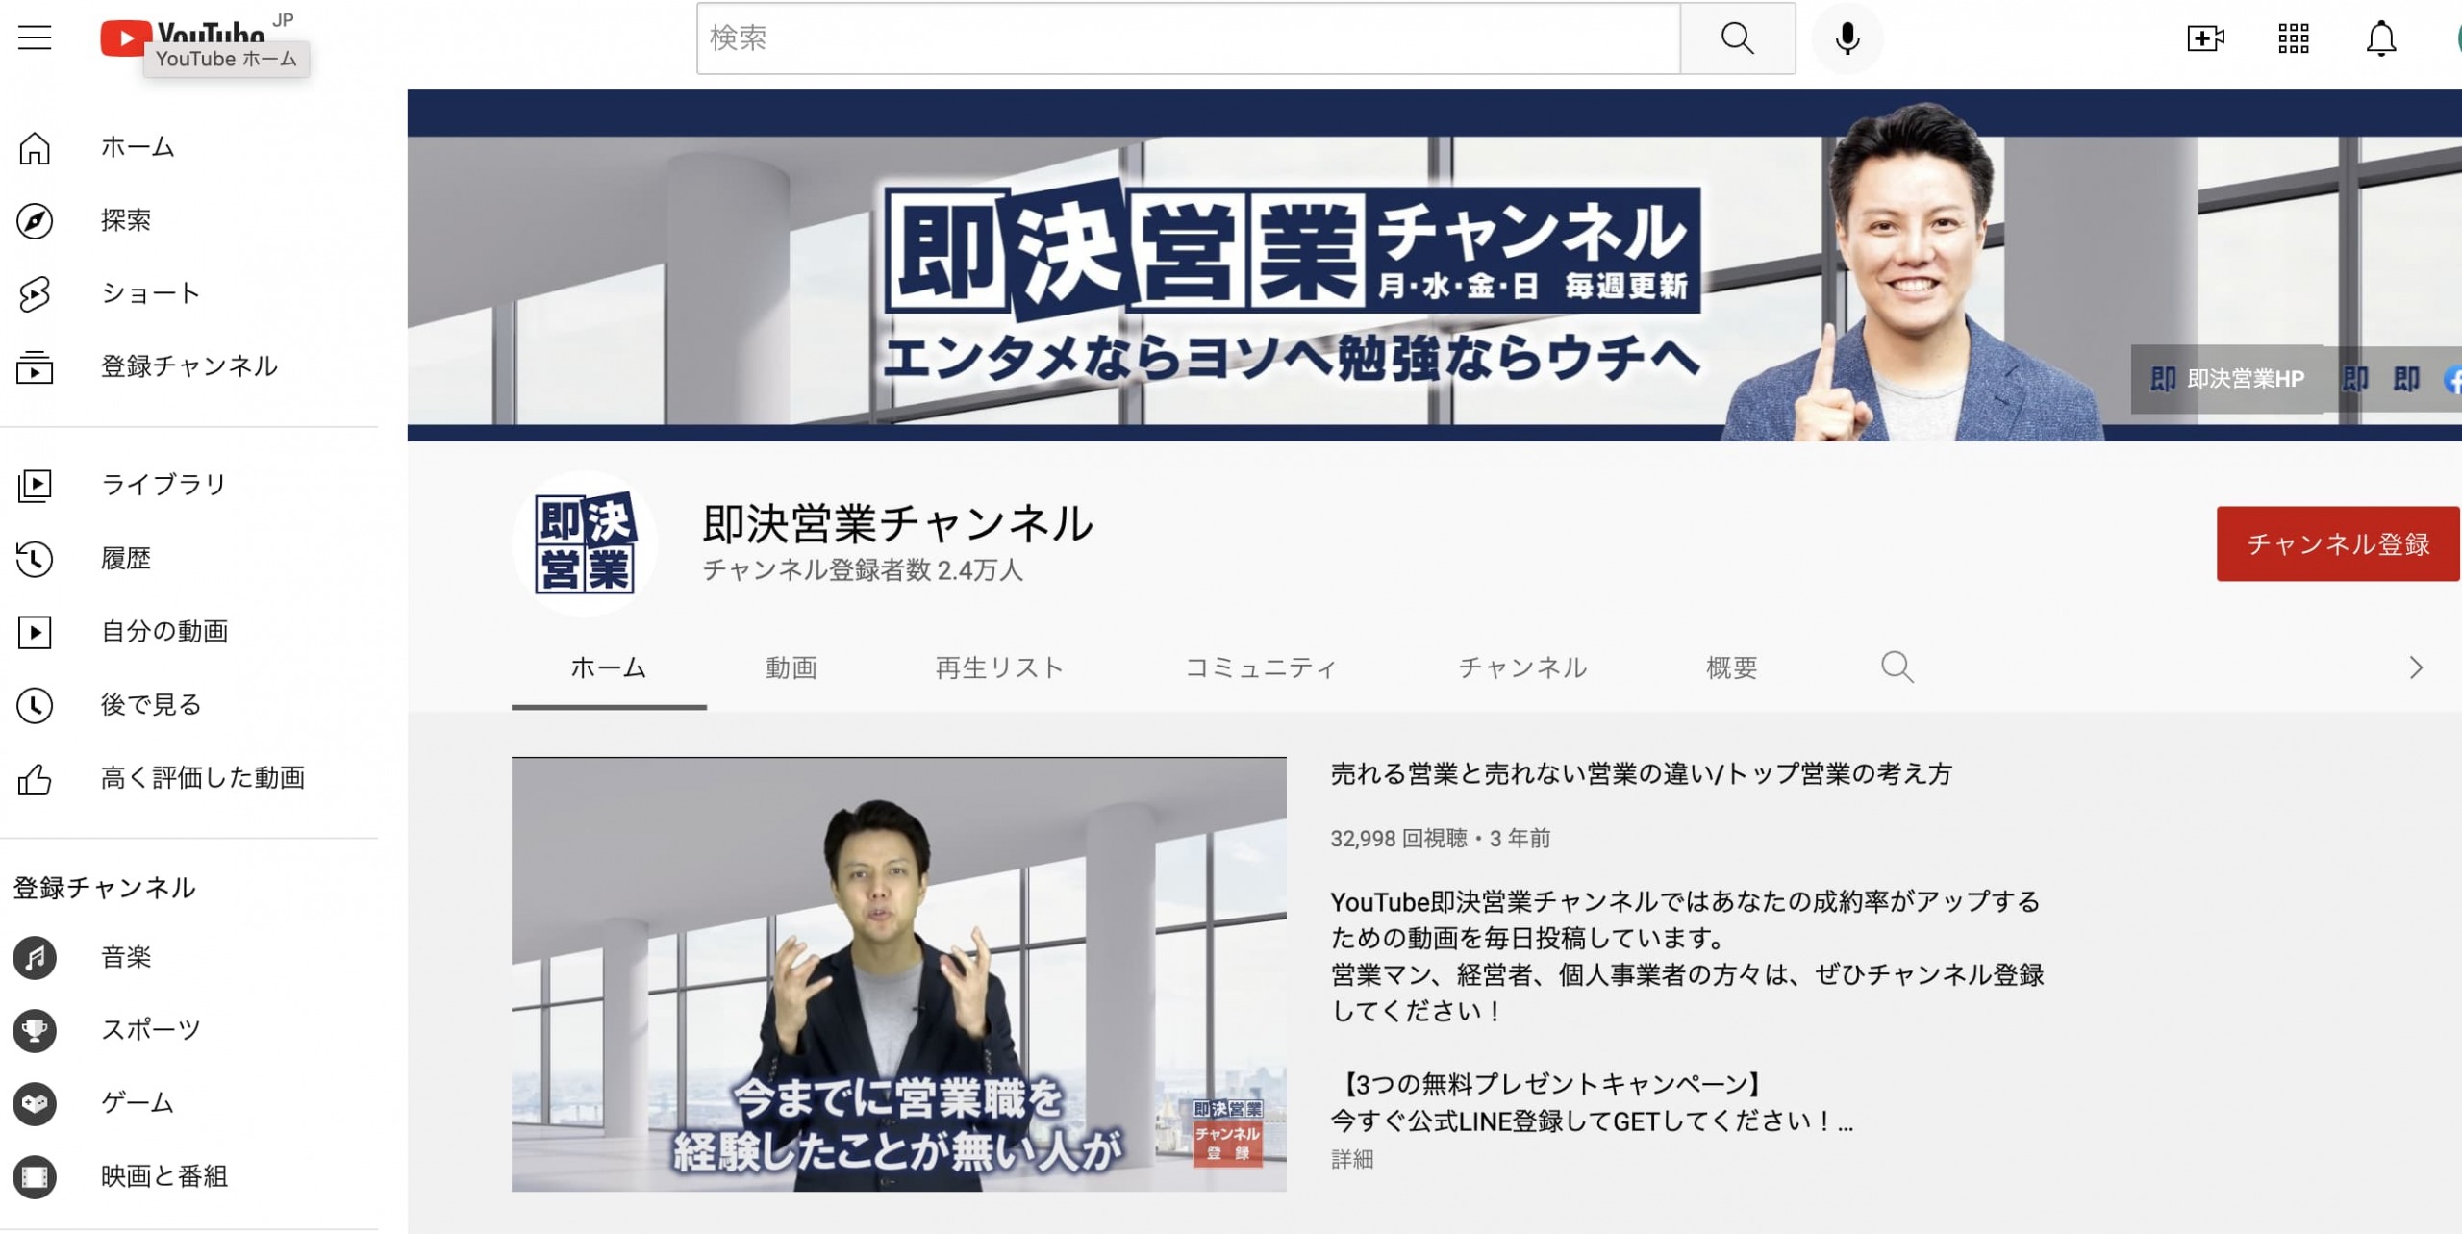
Task: Click the search magnifier button
Action: point(1737,38)
